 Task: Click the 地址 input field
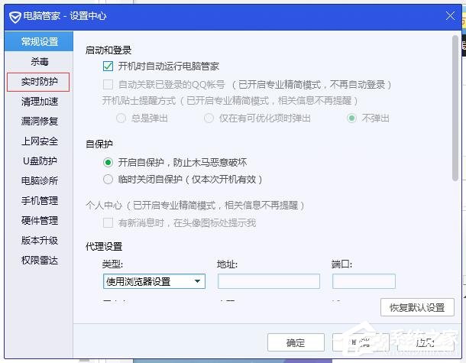click(x=269, y=281)
